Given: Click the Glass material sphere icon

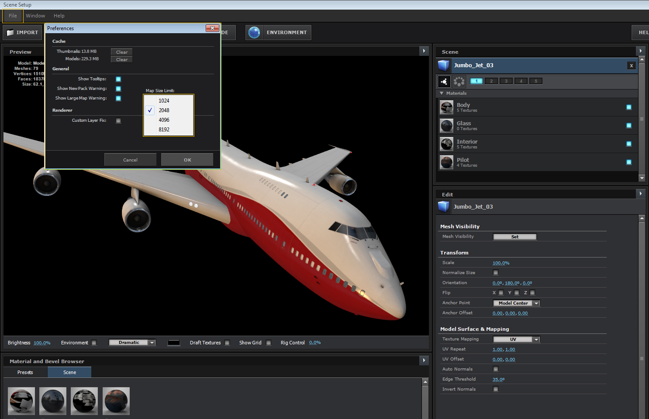Looking at the screenshot, I should pos(446,126).
